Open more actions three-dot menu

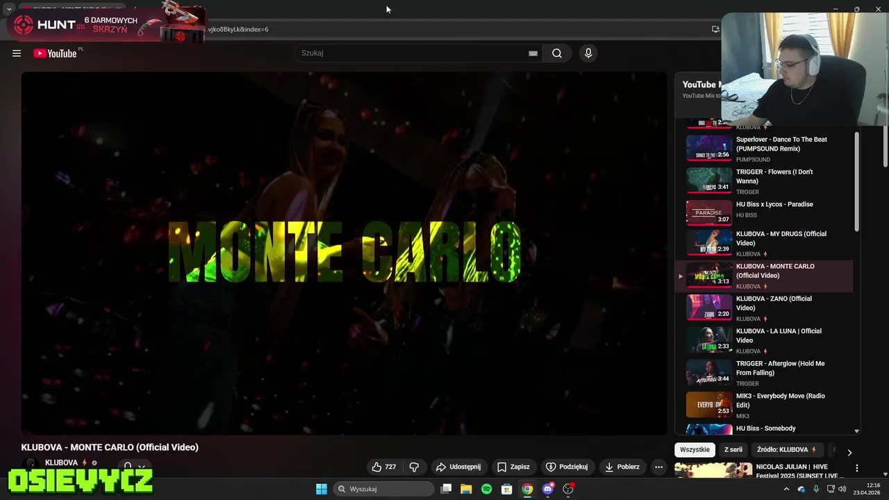[x=658, y=467]
